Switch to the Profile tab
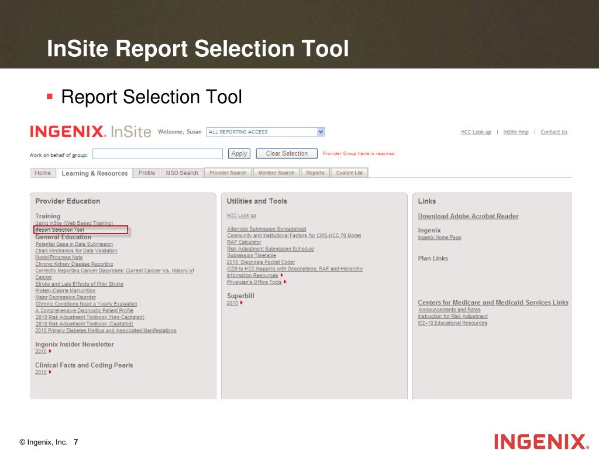 click(147, 173)
